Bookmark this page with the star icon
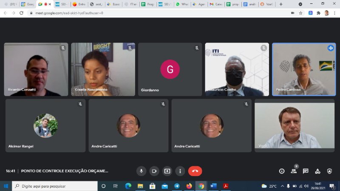 click(301, 13)
